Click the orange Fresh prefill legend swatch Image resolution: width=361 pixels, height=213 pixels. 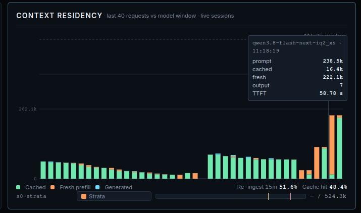pos(53,187)
